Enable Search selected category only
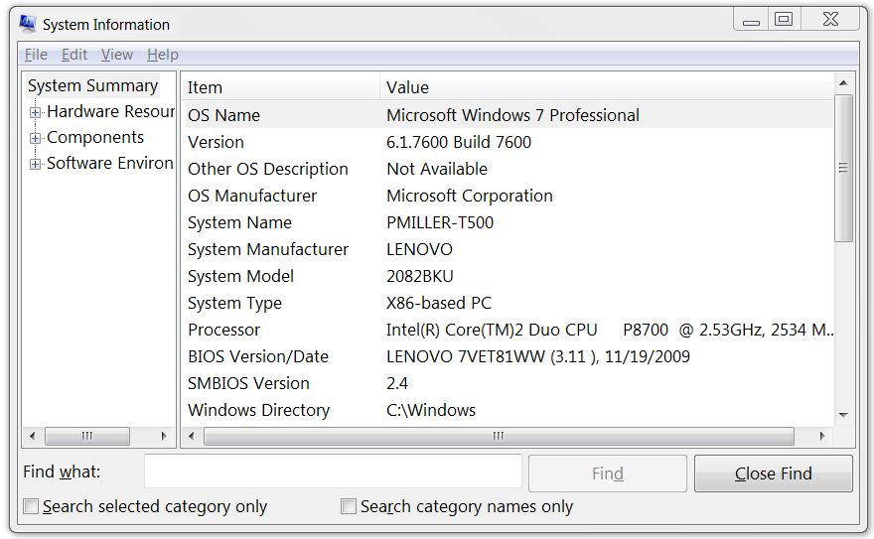 31,506
